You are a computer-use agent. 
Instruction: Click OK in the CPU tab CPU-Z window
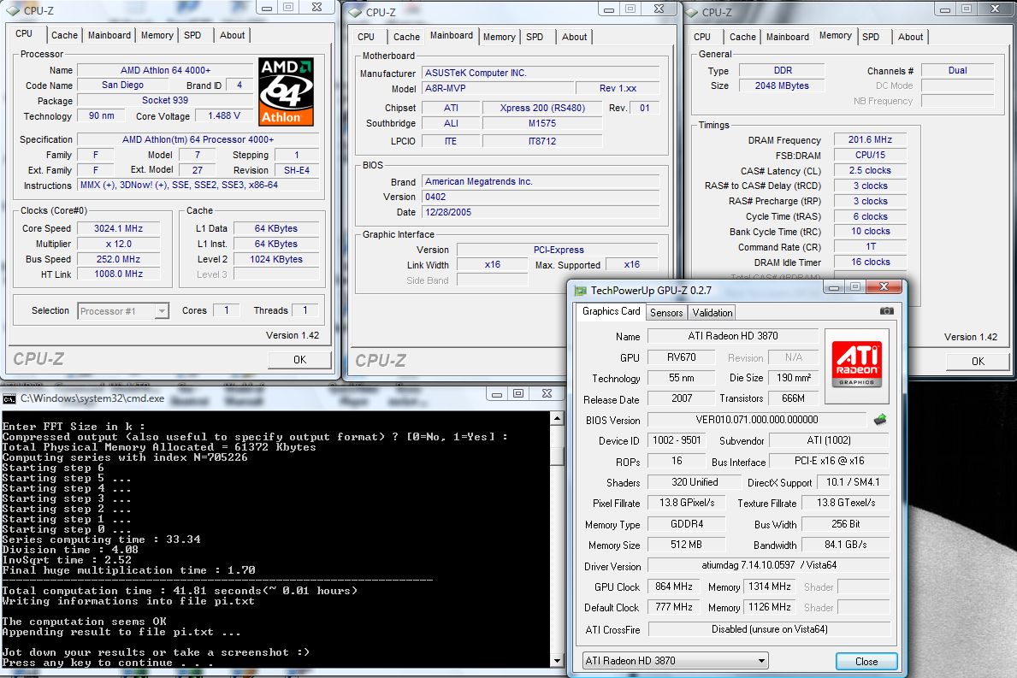click(299, 360)
